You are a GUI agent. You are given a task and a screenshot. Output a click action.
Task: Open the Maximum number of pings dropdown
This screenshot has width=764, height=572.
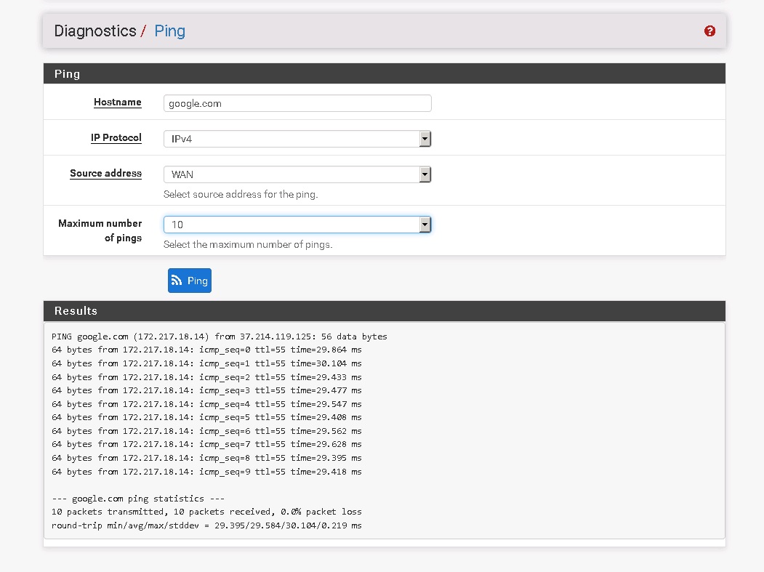297,225
